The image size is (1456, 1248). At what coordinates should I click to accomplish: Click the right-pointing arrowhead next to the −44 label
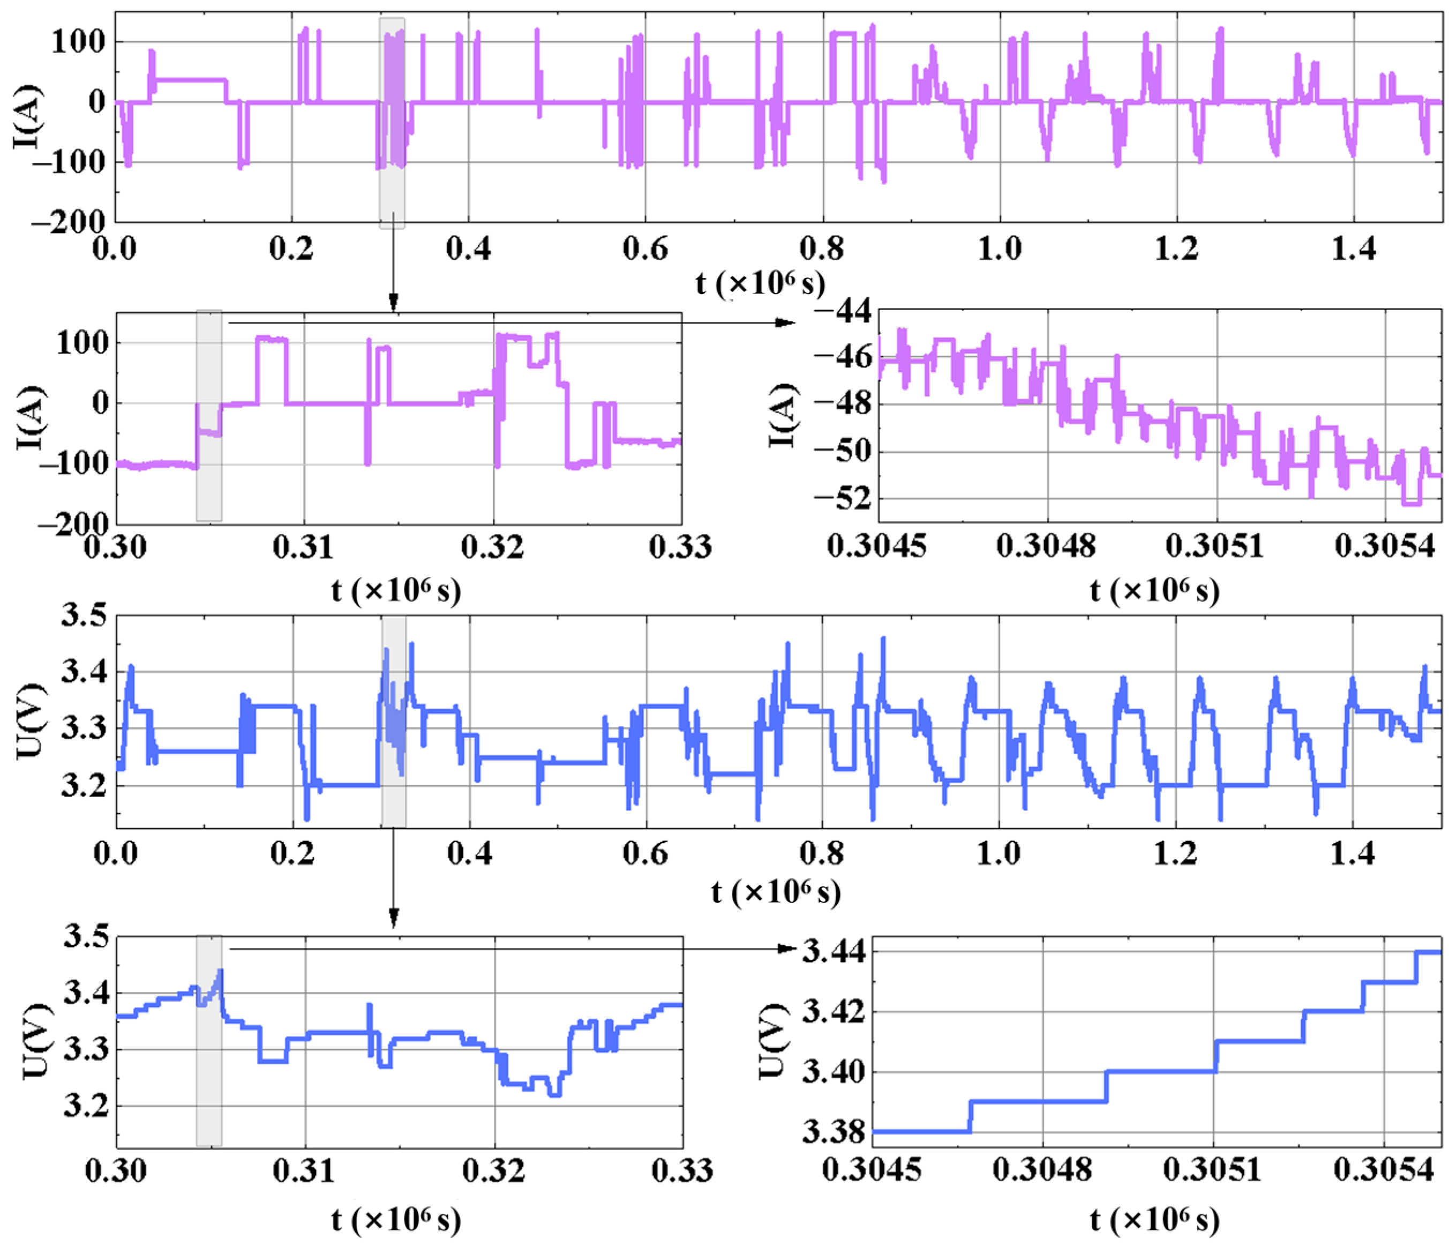click(x=784, y=322)
